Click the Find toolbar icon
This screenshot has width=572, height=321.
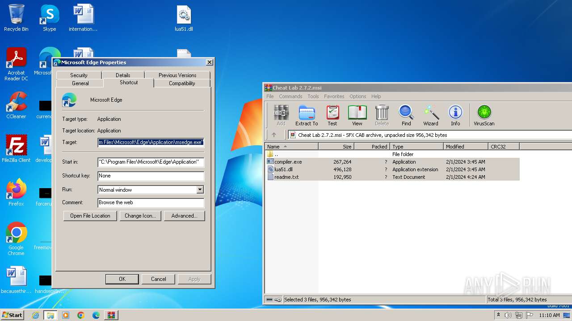pos(406,116)
